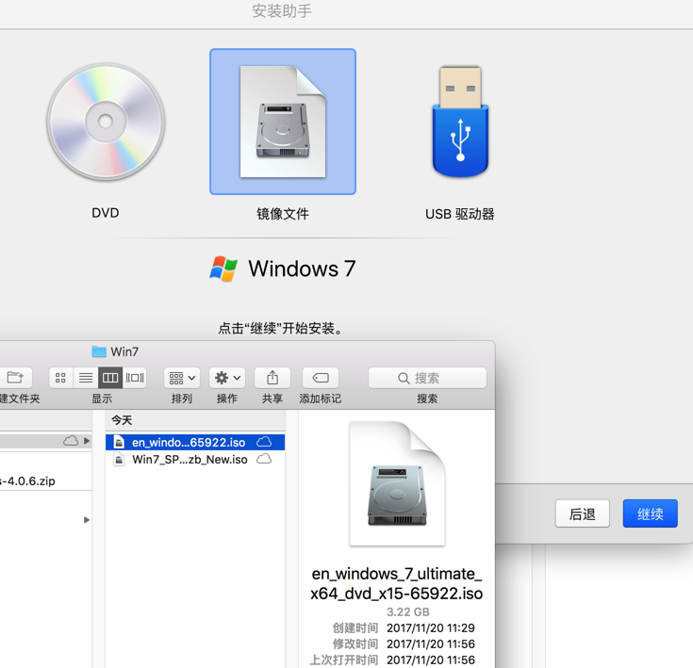Viewport: 693px width, 668px height.
Task: Click iCloud icon beside en_windo...65922.iso
Action: point(264,442)
